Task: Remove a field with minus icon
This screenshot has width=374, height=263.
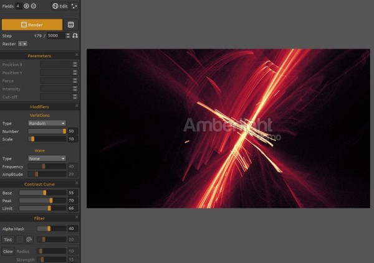Action: (34, 6)
